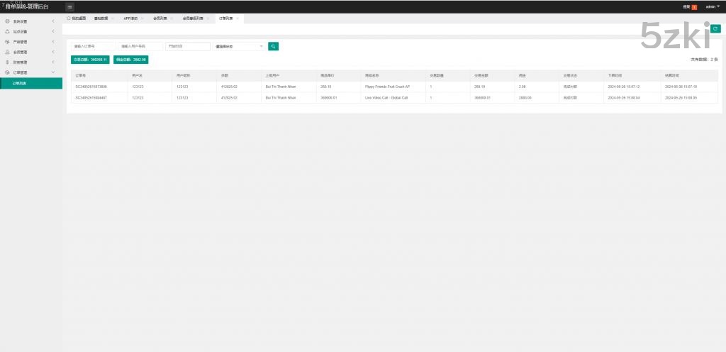The width and height of the screenshot is (726, 352).
Task: Open the admin user dropdown menu
Action: [712, 6]
